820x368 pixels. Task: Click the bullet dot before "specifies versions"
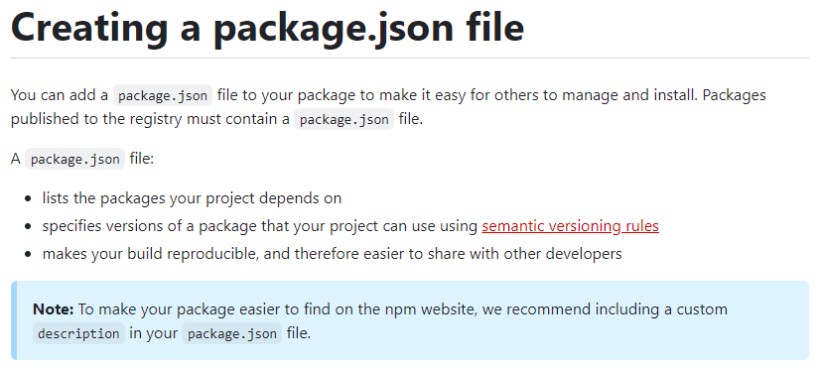point(29,227)
